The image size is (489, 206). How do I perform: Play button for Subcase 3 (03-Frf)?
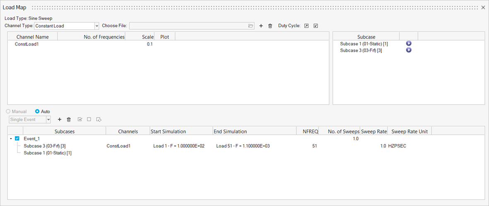409,50
